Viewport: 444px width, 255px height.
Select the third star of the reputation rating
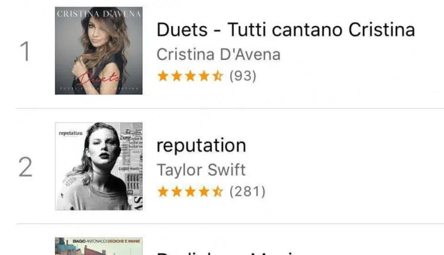coord(189,191)
